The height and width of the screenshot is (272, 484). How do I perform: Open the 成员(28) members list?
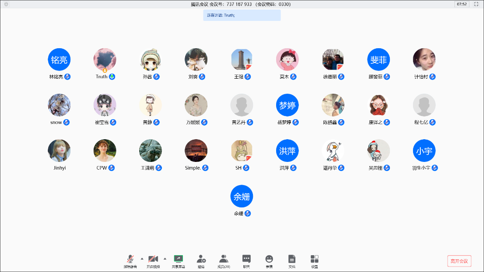coord(223,261)
